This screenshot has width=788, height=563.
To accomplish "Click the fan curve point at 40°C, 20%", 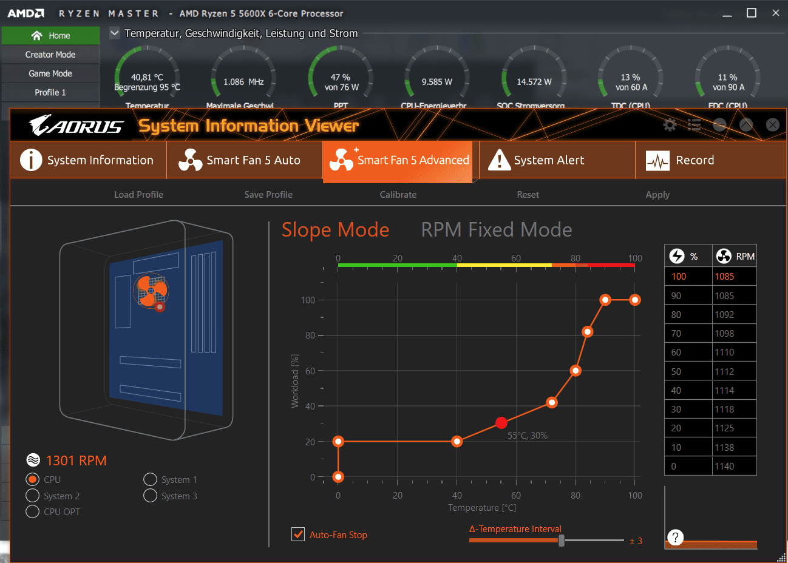I will point(457,442).
